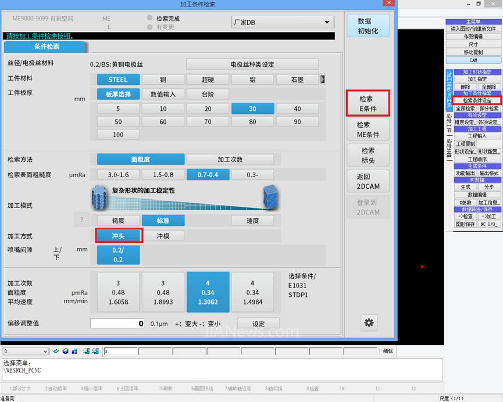Image resolution: width=503 pixels, height=402 pixels.
Task: Open the 厂家DB database dropdown
Action: (282, 23)
